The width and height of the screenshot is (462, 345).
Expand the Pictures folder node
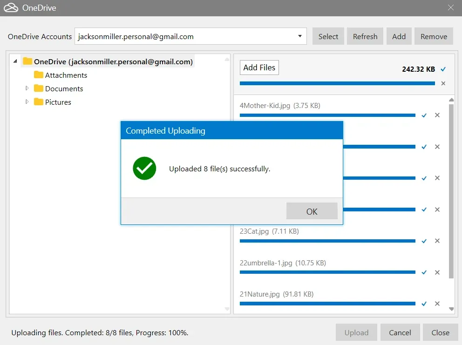[27, 101]
